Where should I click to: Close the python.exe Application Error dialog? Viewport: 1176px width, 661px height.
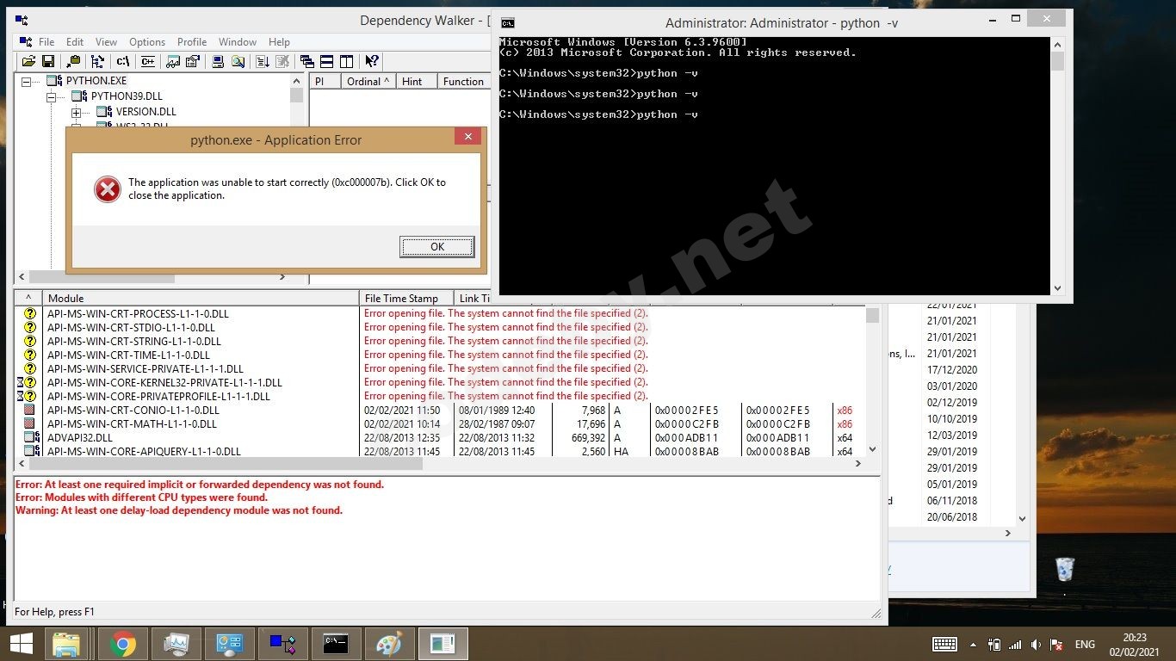click(467, 136)
